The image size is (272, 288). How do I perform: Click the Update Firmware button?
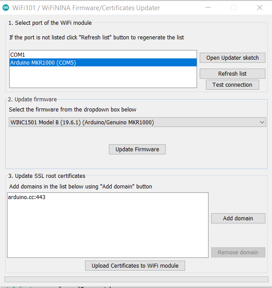click(137, 150)
